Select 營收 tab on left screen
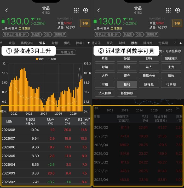184x188 pixels. pos(42,43)
